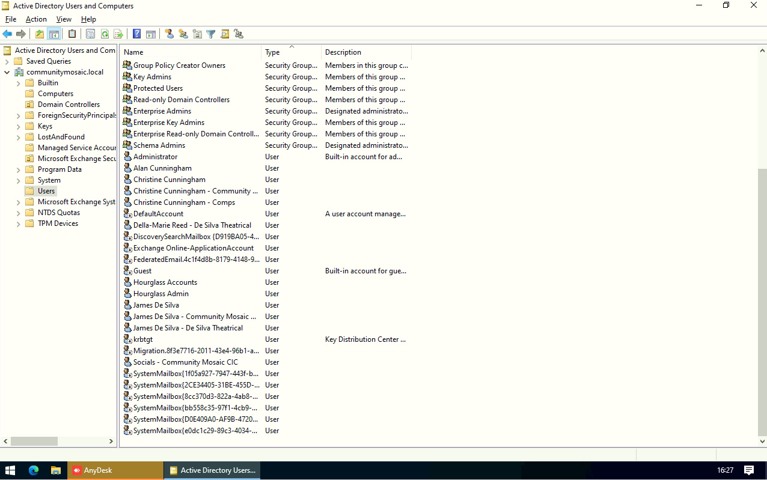Click the Export List toolbar icon

pos(118,34)
